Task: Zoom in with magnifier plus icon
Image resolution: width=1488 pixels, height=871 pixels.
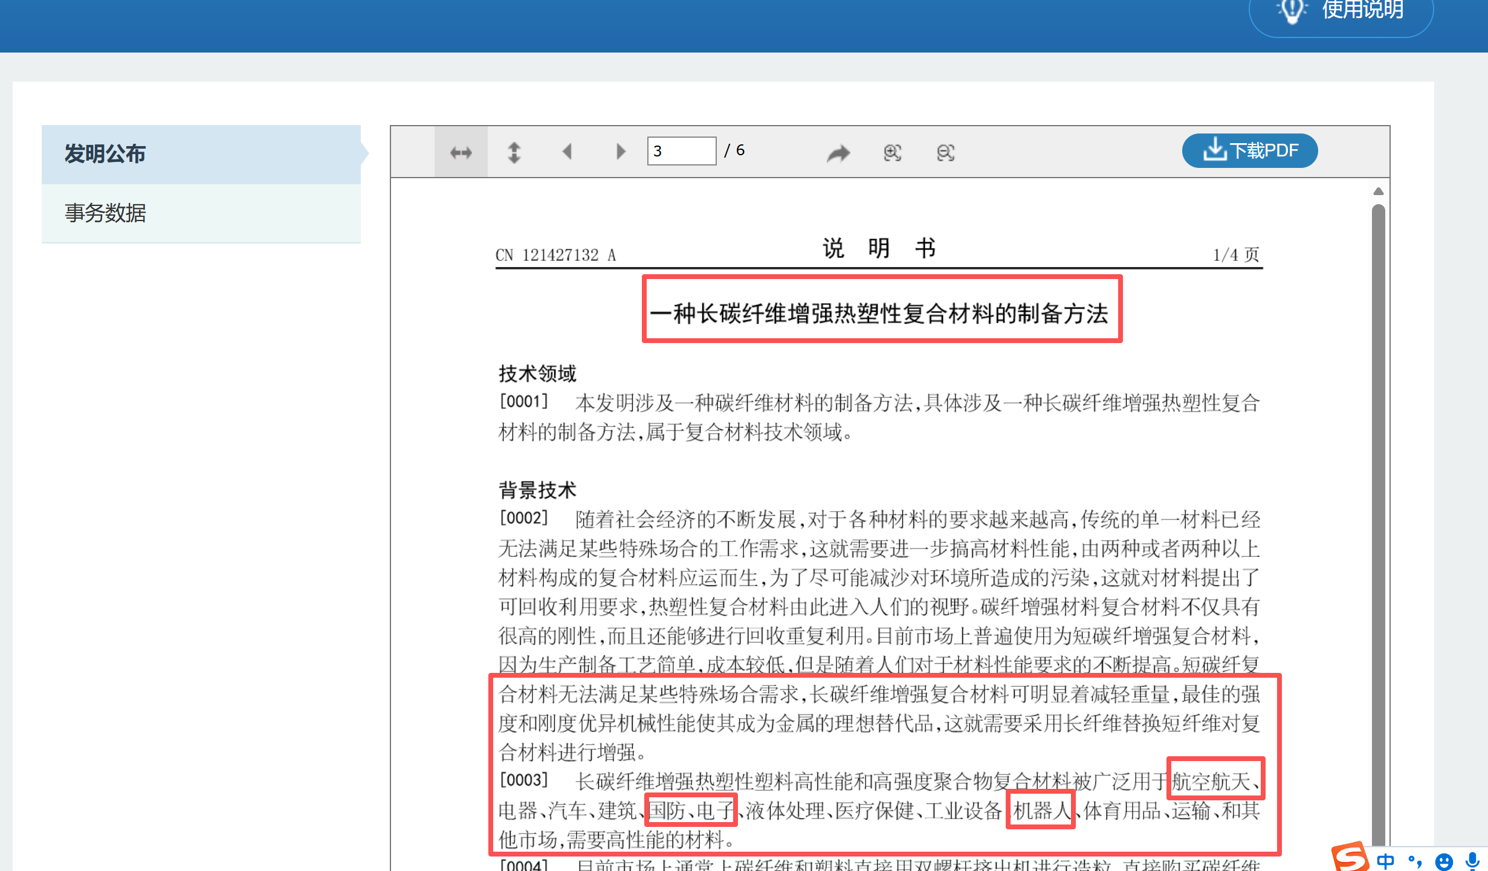Action: (892, 153)
